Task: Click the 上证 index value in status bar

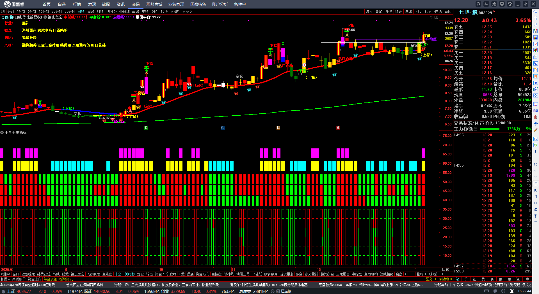Action: coord(24,291)
